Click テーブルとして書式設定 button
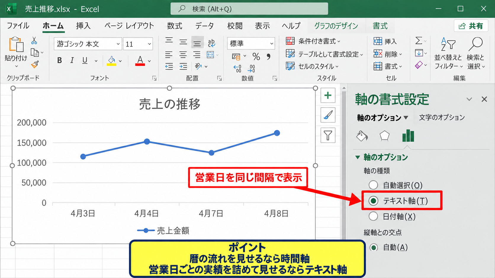 click(324, 54)
